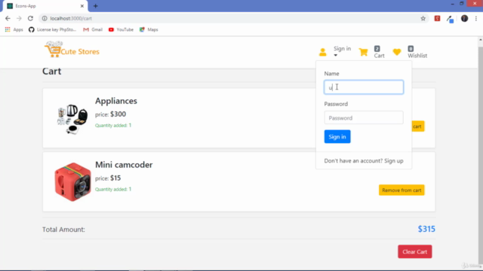Click the Cart label in navbar
Viewport: 483px width, 271px height.
pyautogui.click(x=379, y=56)
